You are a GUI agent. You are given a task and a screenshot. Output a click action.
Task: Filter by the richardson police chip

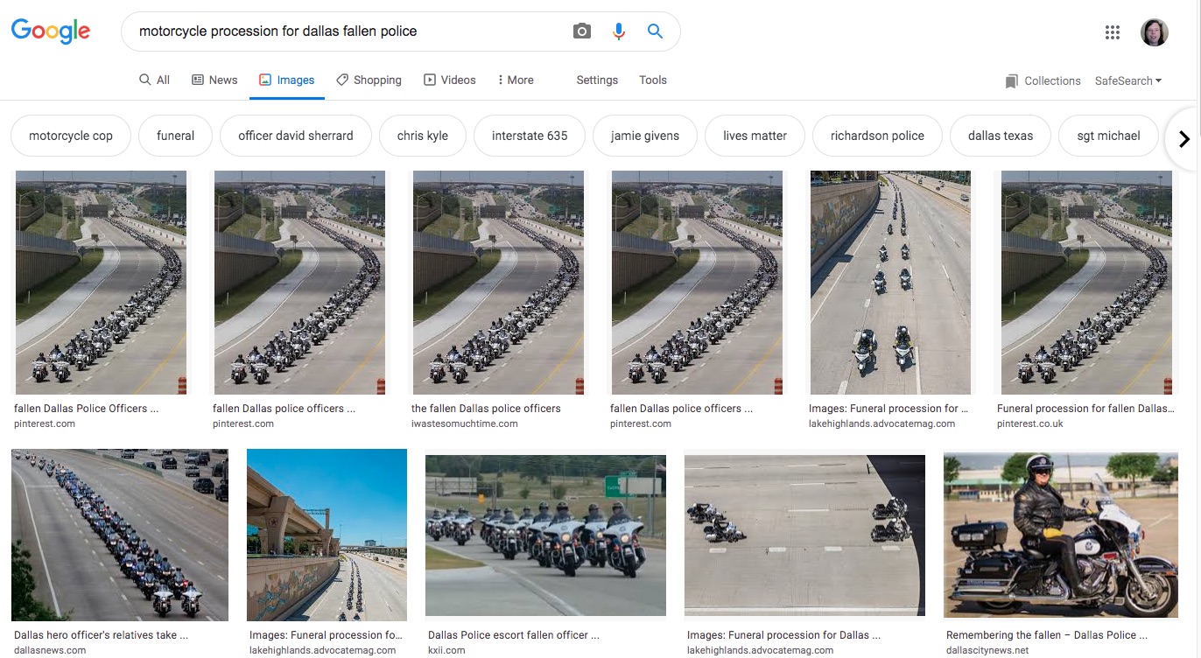click(877, 136)
